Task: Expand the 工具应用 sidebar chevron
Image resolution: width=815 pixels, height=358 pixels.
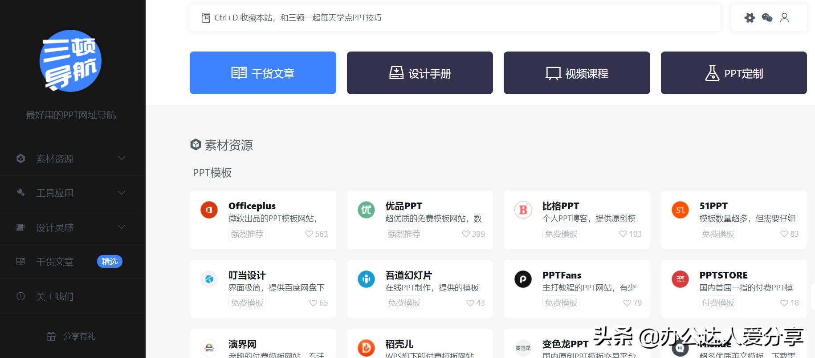Action: point(121,192)
